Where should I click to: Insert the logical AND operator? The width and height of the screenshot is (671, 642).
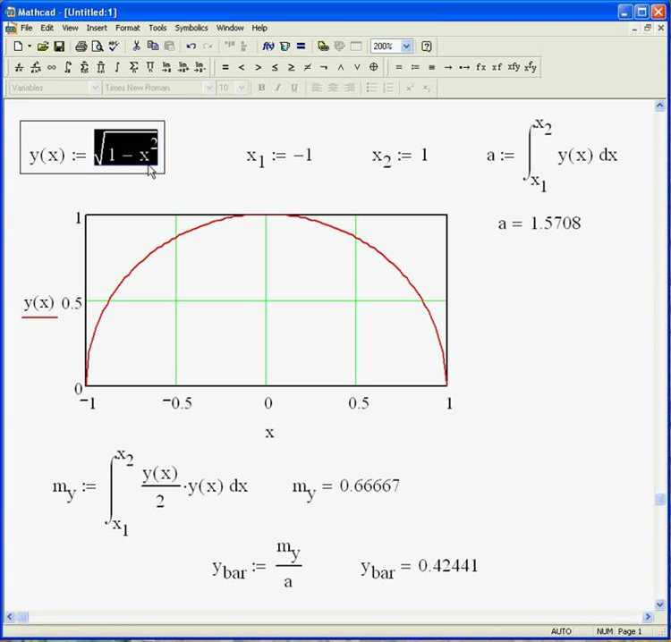point(341,67)
